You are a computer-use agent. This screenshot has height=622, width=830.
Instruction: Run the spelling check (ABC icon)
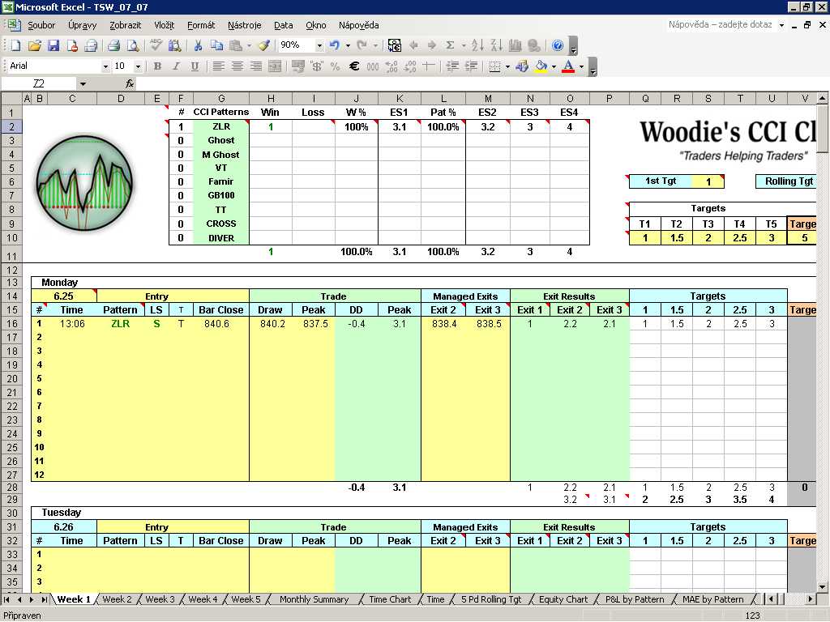(156, 45)
